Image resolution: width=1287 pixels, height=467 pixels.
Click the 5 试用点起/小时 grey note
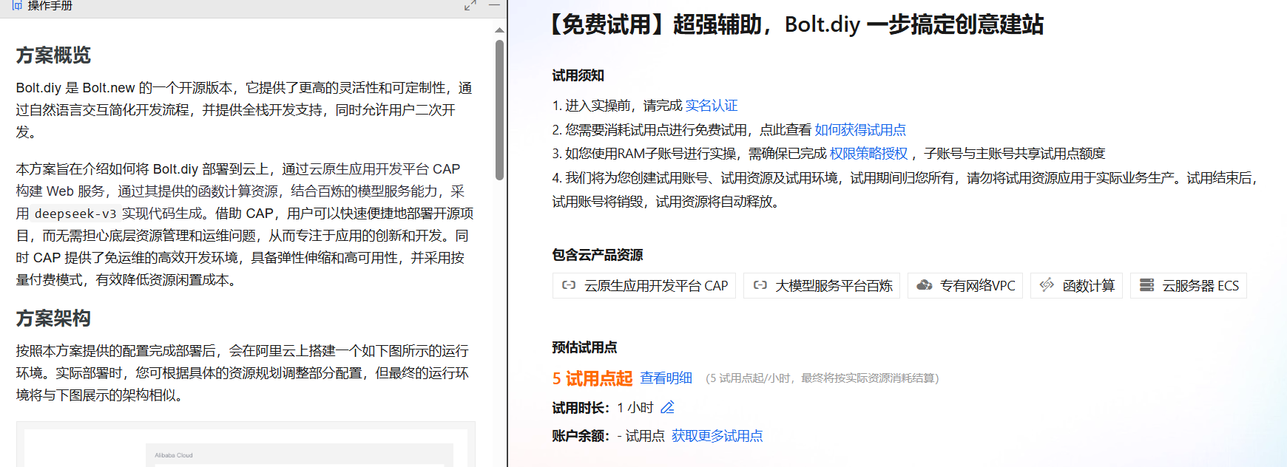coord(822,378)
